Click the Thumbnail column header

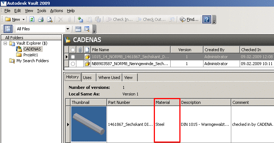pyautogui.click(x=88, y=102)
